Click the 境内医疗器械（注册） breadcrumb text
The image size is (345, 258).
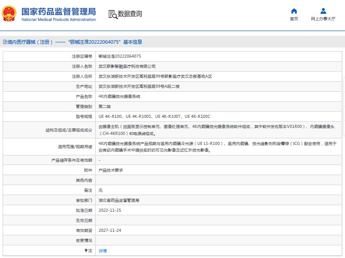(x=30, y=42)
